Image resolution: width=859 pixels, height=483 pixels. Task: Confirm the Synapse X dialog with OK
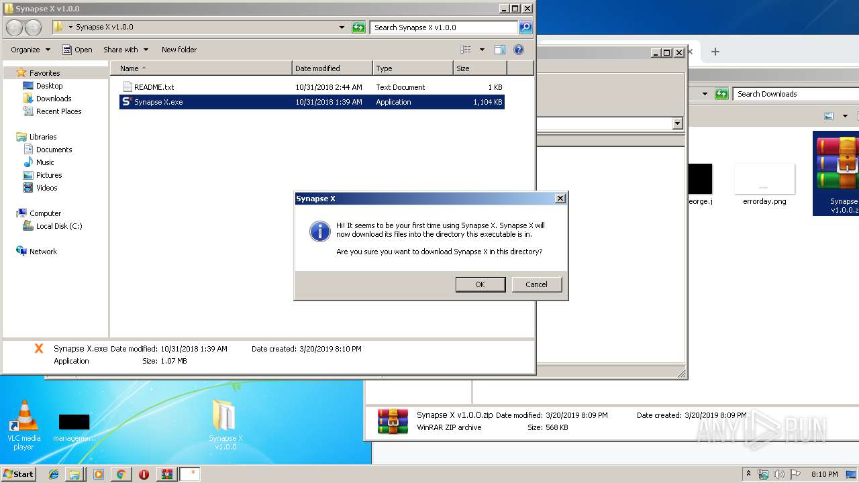coord(480,284)
